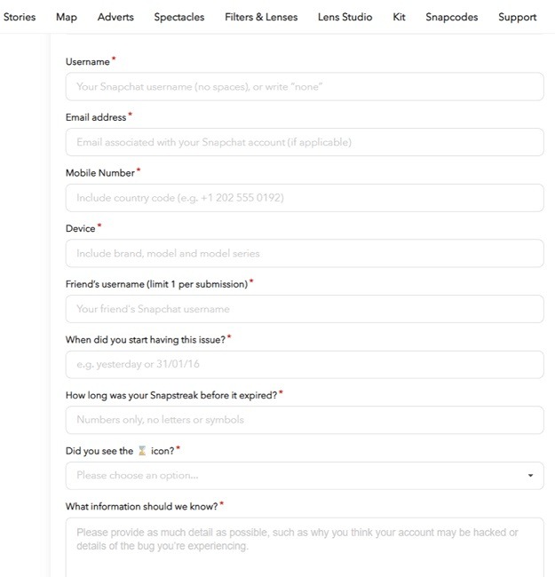555x577 pixels.
Task: Open the Stories navigation link
Action: coord(20,17)
